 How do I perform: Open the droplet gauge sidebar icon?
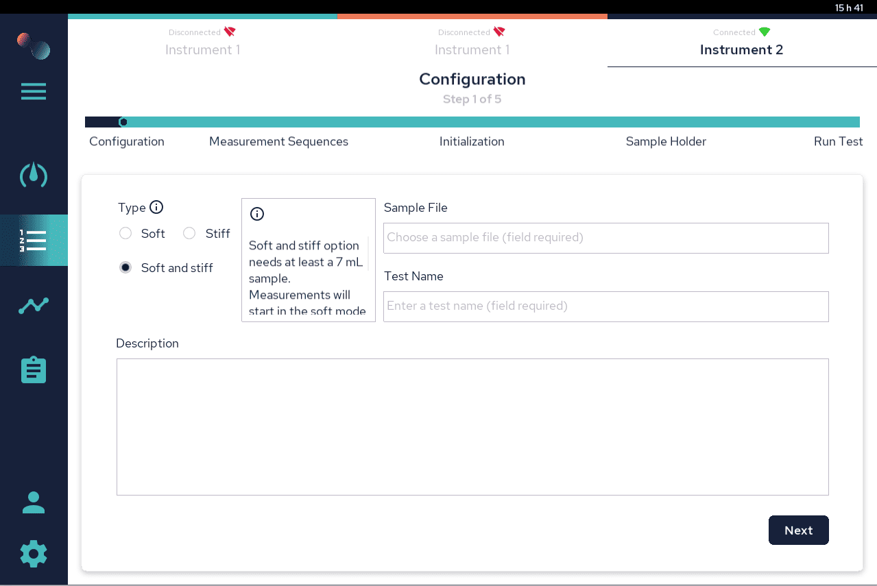click(x=34, y=175)
